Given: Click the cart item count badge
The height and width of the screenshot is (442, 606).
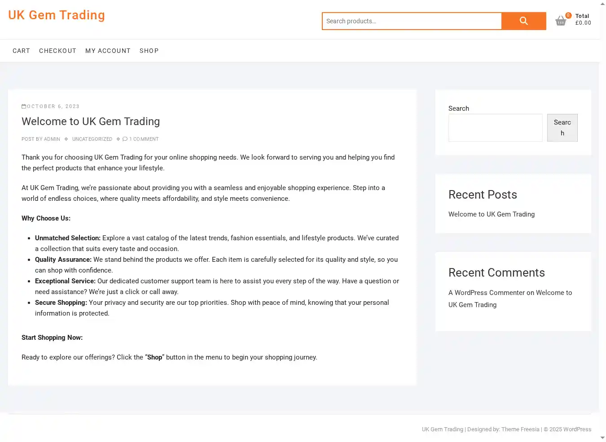Looking at the screenshot, I should 568,15.
